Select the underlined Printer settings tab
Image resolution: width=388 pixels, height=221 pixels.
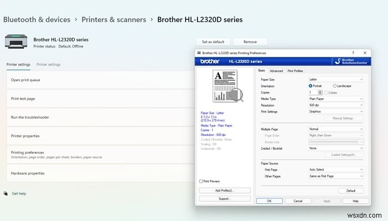(x=18, y=65)
